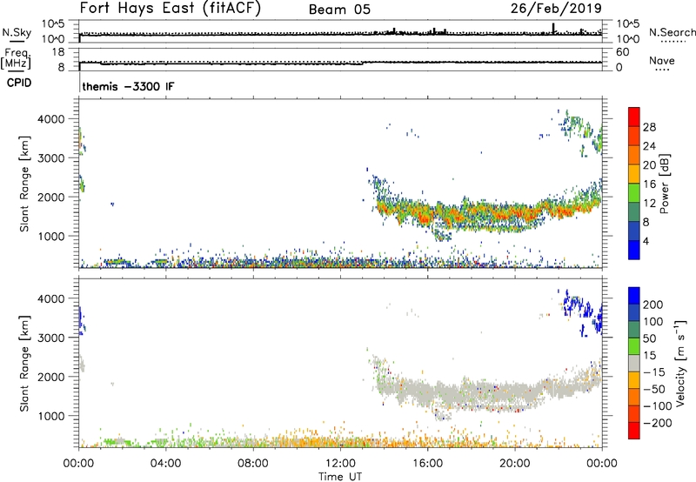Click the '04:00' time axis label
Viewport: 696px width, 482px height.
[x=165, y=464]
